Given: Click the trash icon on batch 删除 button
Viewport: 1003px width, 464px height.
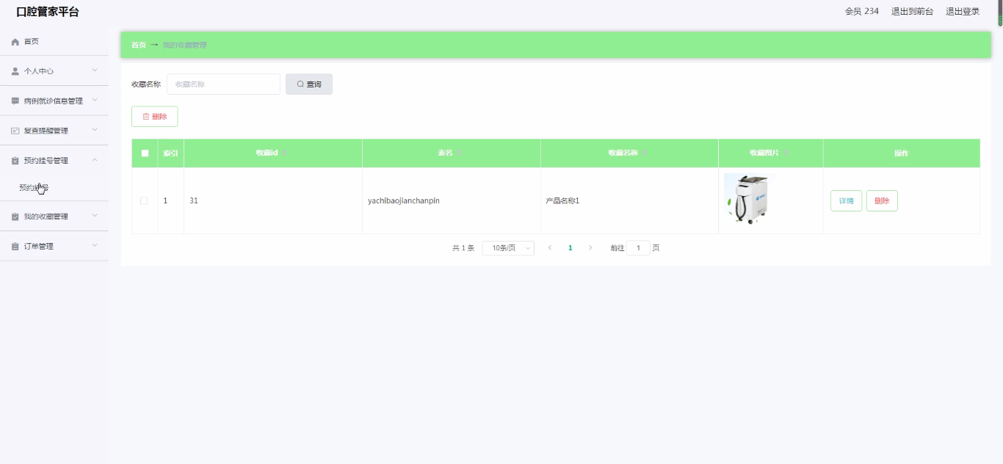Looking at the screenshot, I should (145, 117).
